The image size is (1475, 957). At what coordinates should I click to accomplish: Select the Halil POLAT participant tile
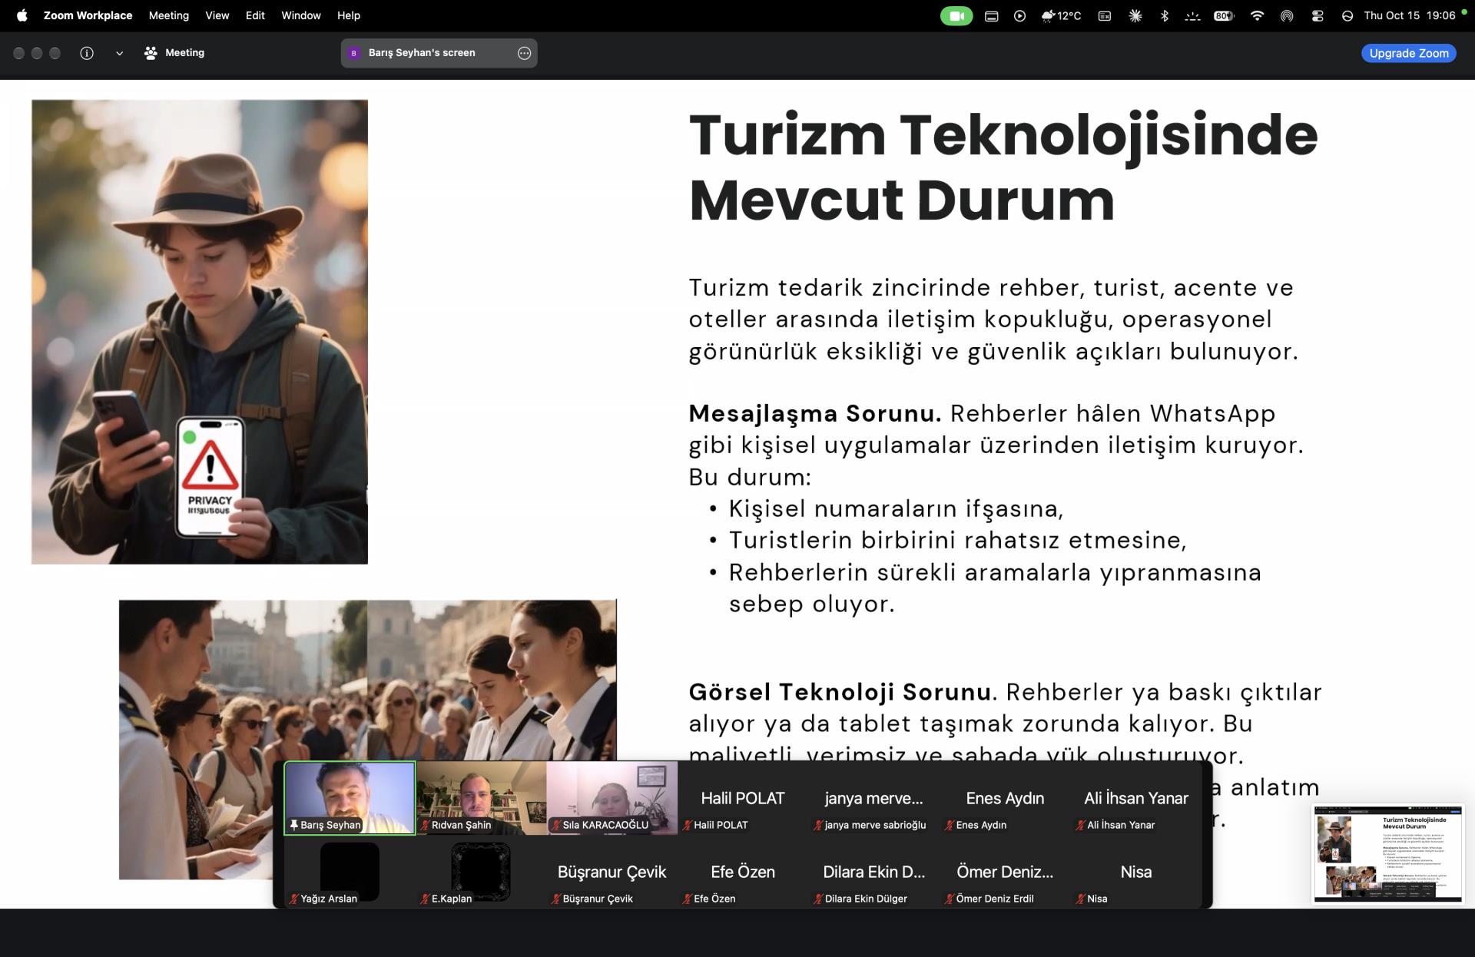point(743,798)
